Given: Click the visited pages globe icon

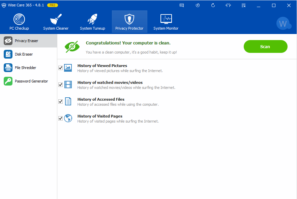Looking at the screenshot, I should [x=68, y=118].
